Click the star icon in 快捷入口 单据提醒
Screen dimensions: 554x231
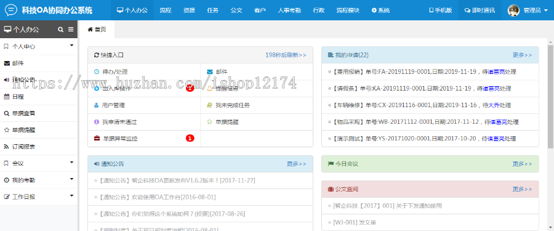pyautogui.click(x=209, y=122)
